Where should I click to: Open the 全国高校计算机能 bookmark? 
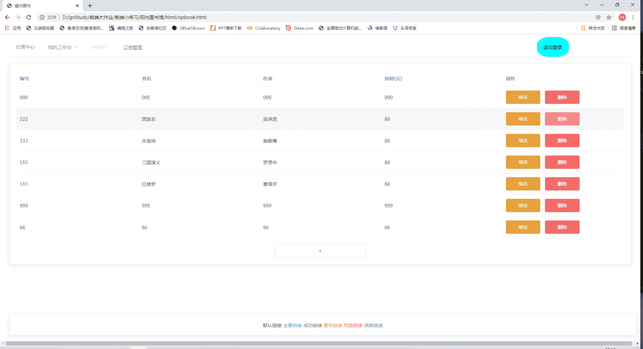(340, 28)
